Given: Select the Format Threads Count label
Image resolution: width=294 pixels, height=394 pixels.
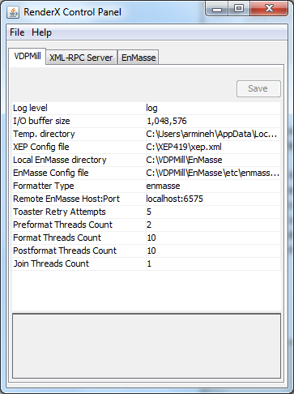Looking at the screenshot, I should pyautogui.click(x=57, y=238).
